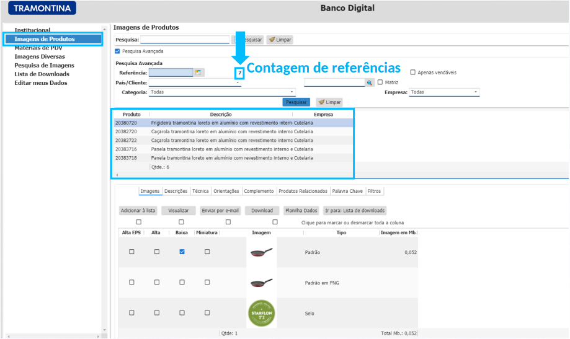
Task: Click the sidebar scrollbar down arrow
Action: [105, 330]
